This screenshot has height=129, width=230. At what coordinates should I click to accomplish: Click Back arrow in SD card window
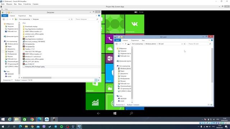116,44
